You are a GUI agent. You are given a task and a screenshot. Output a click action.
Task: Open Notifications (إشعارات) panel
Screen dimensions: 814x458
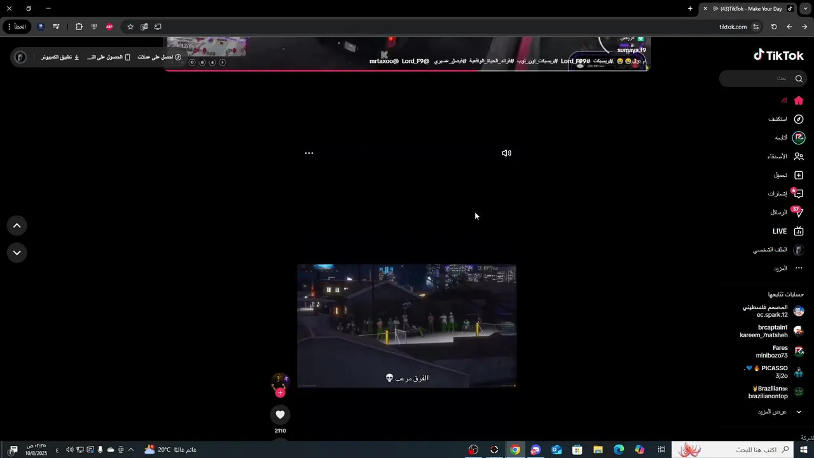(x=785, y=193)
